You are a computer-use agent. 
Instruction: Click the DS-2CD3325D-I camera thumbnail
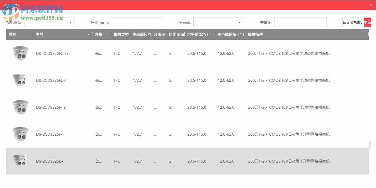20,161
